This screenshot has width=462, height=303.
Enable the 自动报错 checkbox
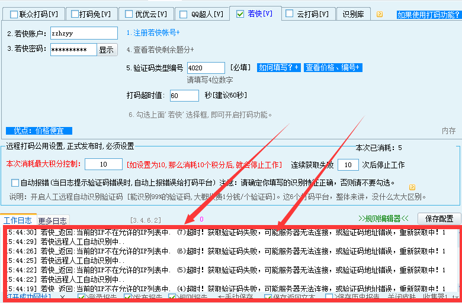[x=15, y=183]
